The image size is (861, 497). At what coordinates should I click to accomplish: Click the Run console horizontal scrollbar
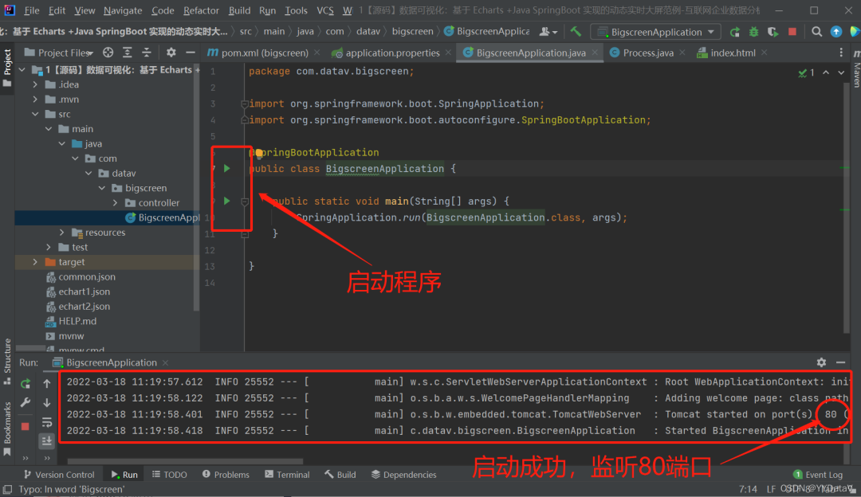[x=184, y=461]
